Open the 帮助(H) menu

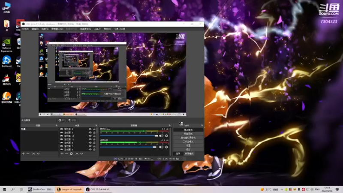point(108,29)
